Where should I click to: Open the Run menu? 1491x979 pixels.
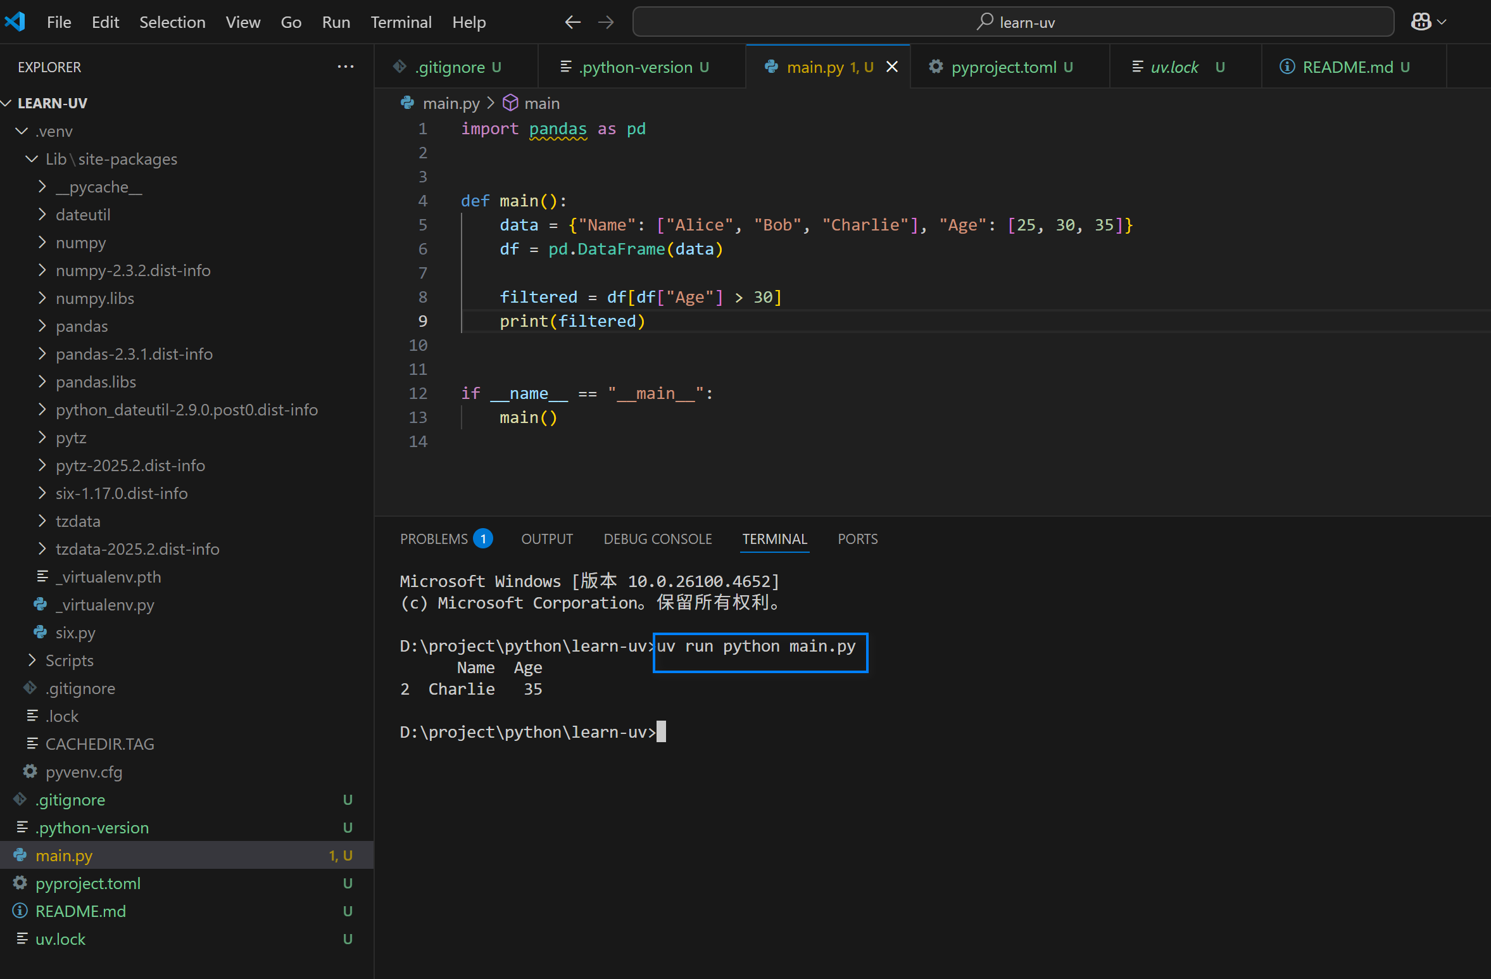coord(336,22)
